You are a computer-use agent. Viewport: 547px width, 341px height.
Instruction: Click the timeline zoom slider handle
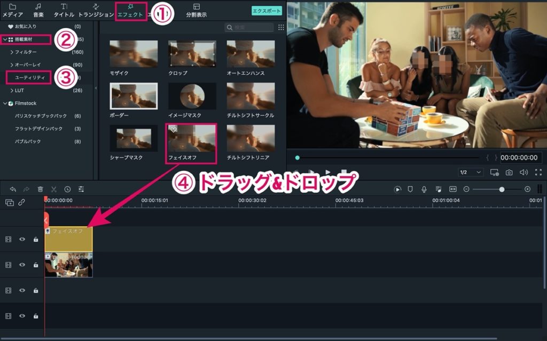coord(502,189)
